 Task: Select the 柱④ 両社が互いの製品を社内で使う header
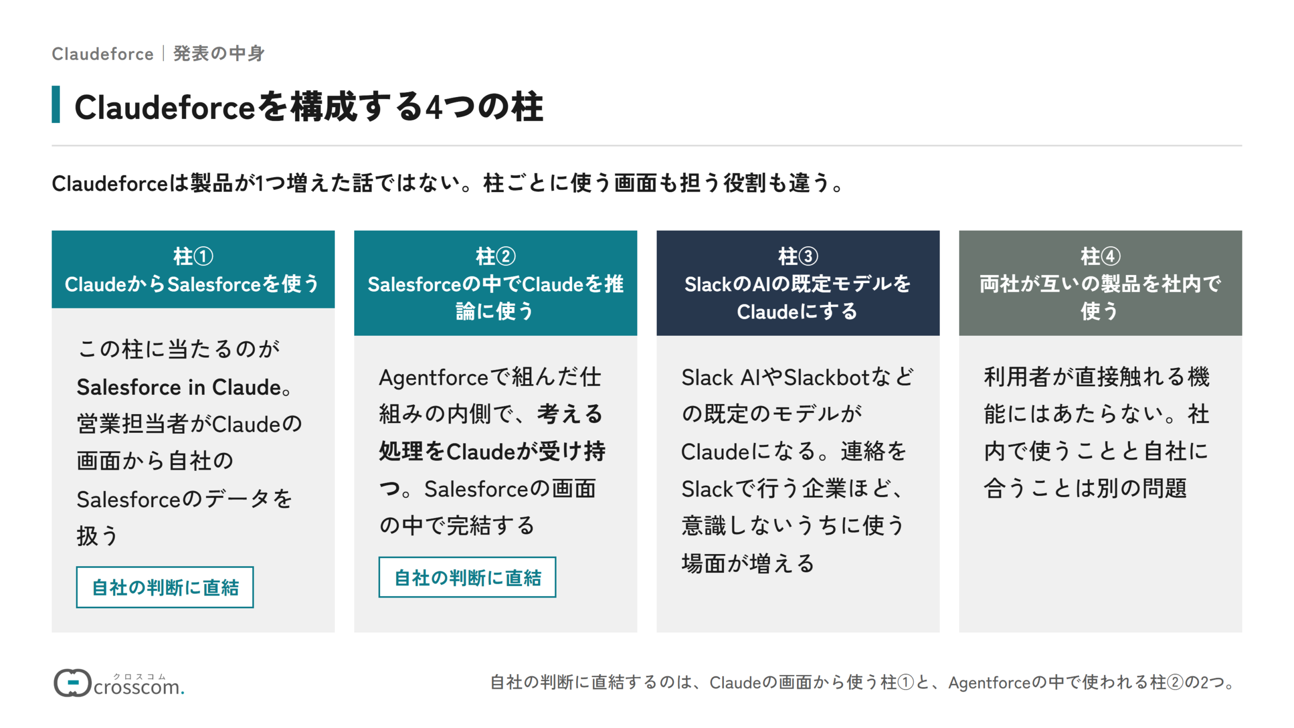(x=1100, y=283)
